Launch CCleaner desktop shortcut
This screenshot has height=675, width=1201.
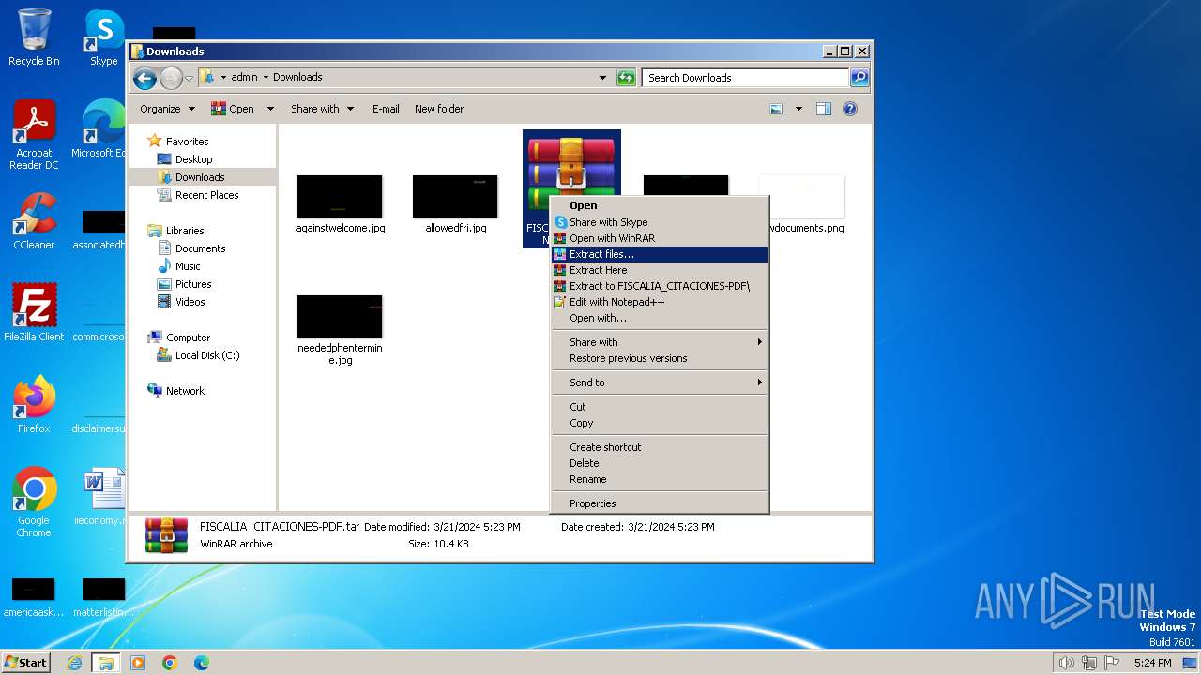34,221
